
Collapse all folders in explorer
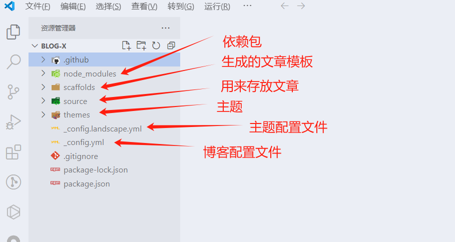pyautogui.click(x=171, y=45)
